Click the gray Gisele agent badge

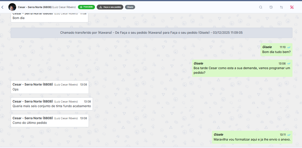[130, 7]
